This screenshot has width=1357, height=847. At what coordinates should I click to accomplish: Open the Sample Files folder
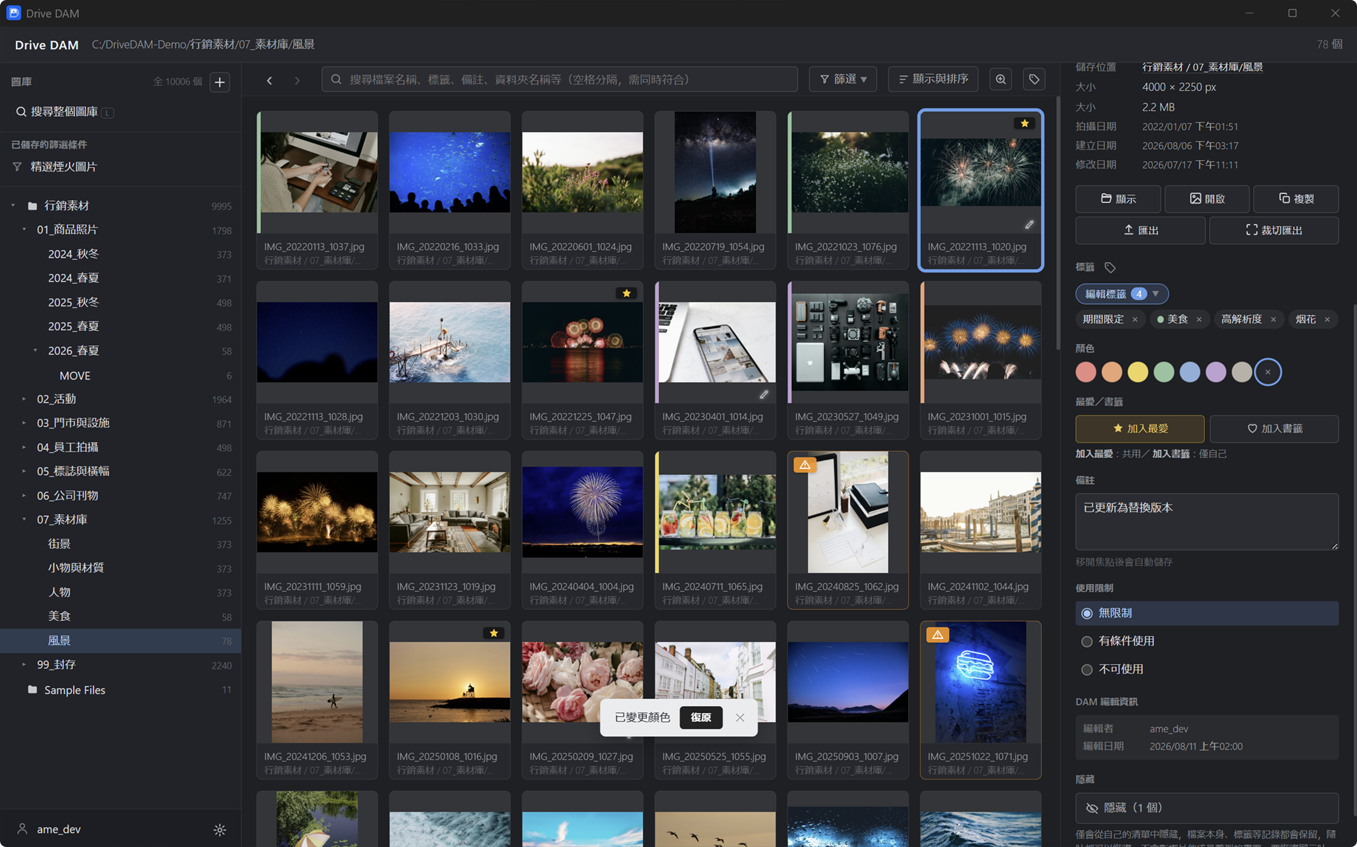(x=121, y=690)
